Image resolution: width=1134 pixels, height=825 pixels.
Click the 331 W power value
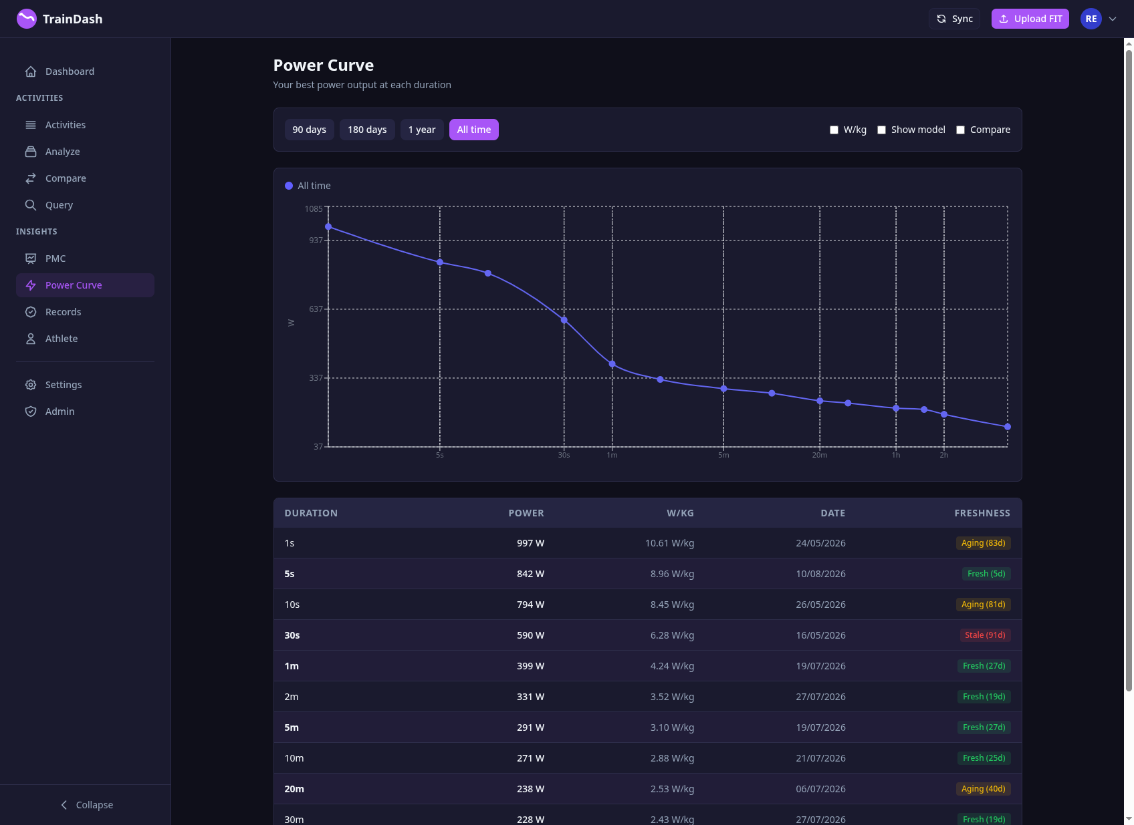pos(530,697)
